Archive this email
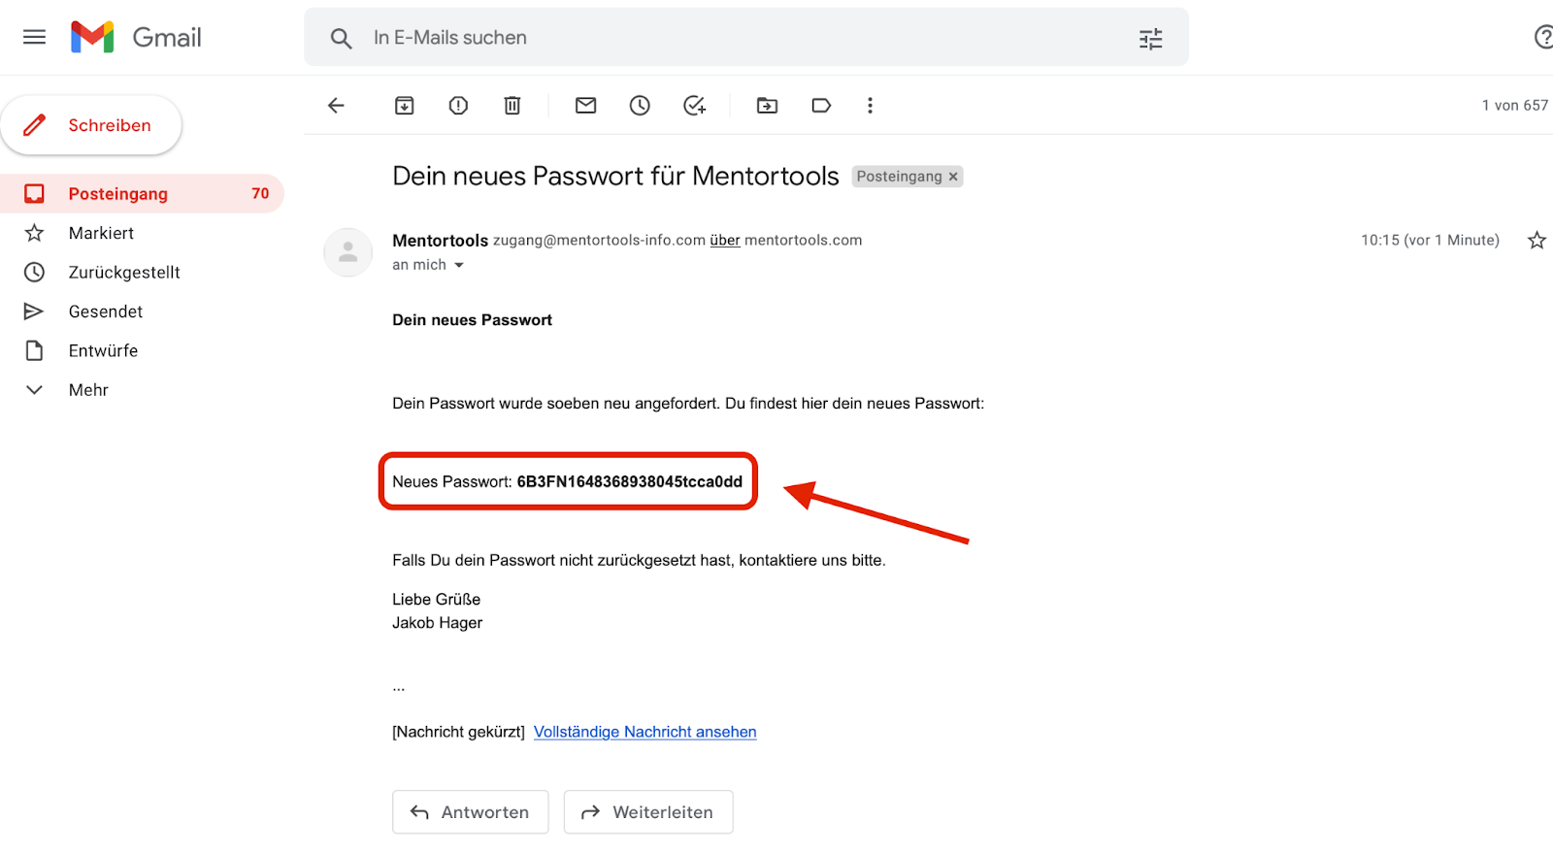This screenshot has width=1553, height=853. click(405, 106)
